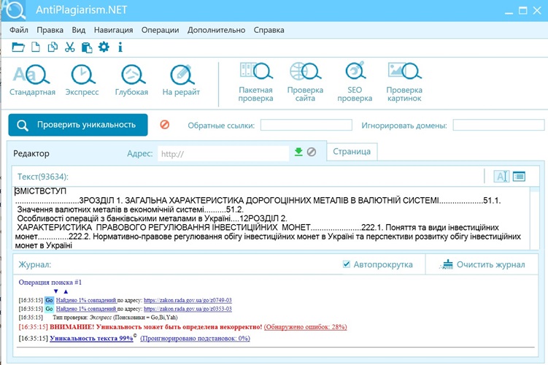Jump to the previous match with the up arrow
The image size is (548, 365).
66,291
